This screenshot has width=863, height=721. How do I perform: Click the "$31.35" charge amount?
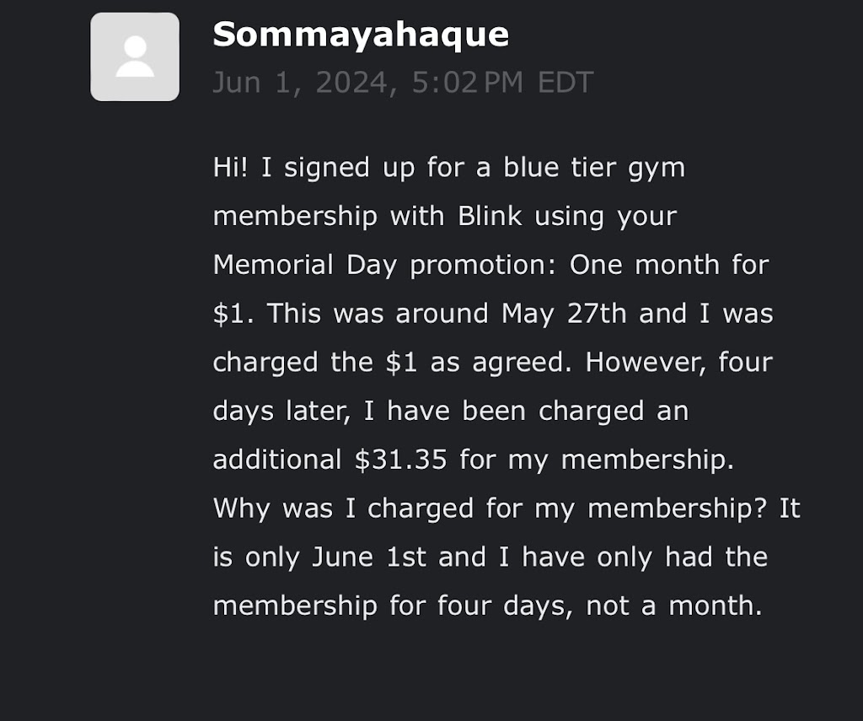(x=402, y=460)
